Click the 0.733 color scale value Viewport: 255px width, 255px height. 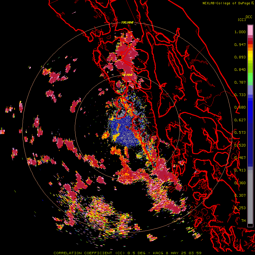240,95
